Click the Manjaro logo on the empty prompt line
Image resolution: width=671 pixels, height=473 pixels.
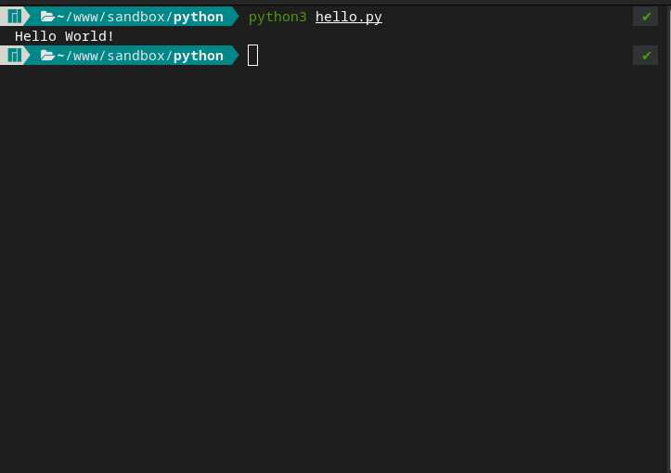click(15, 56)
